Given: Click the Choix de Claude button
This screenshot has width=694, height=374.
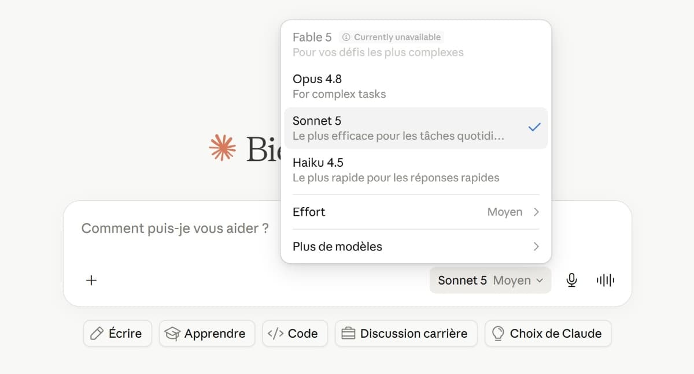Looking at the screenshot, I should tap(548, 334).
